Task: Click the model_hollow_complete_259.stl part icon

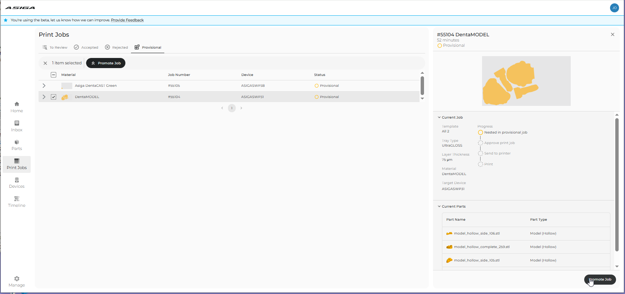Action: [449, 247]
